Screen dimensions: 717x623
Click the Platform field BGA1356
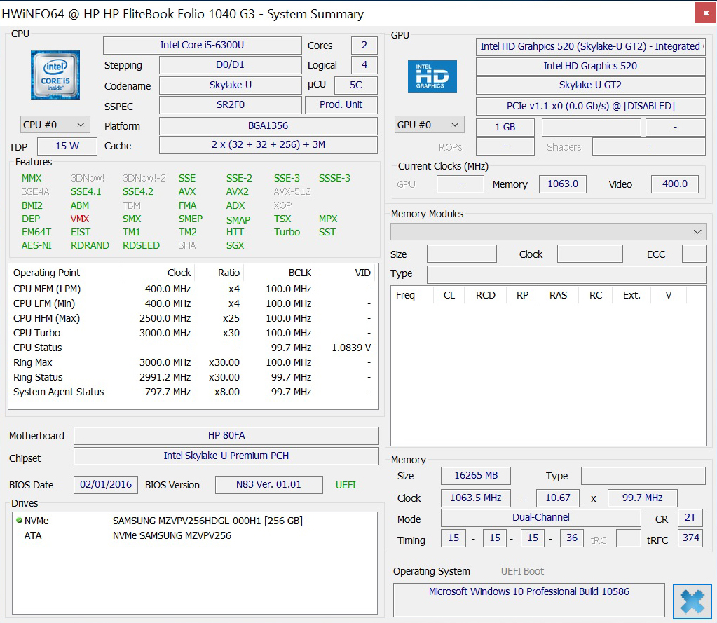[268, 125]
